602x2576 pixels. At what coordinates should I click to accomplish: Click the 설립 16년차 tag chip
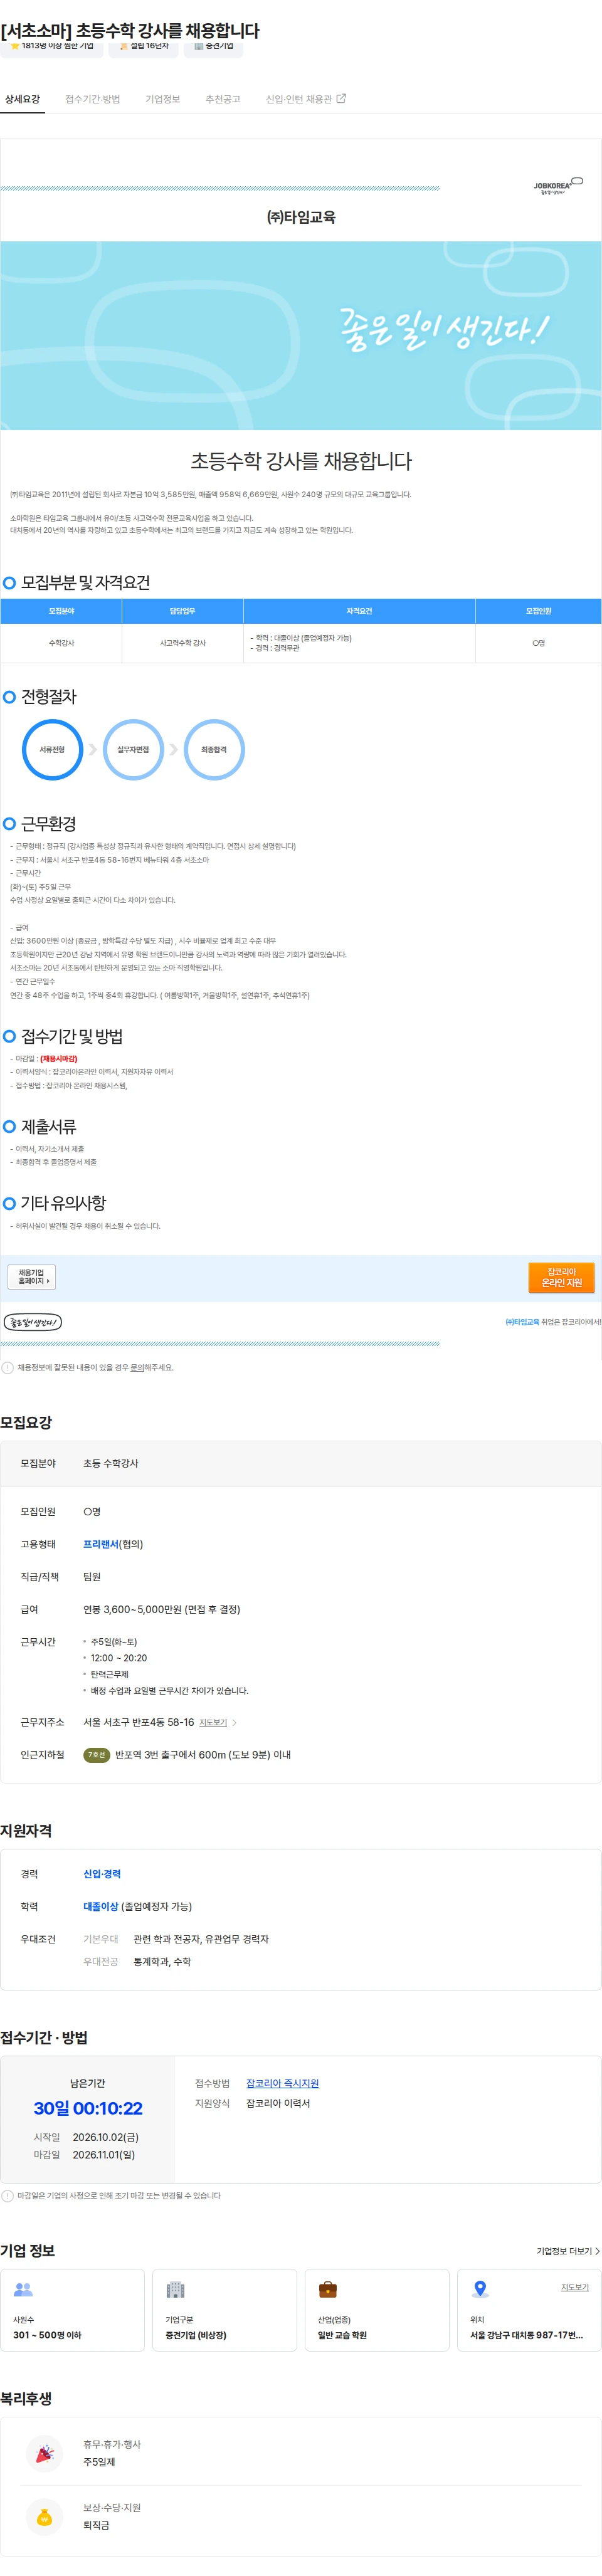(x=143, y=47)
